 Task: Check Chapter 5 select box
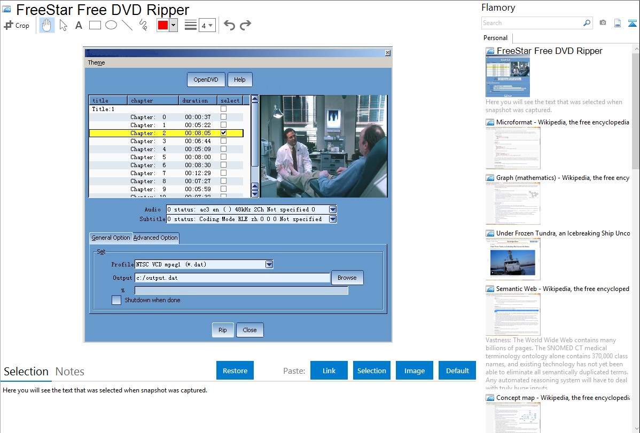223,157
